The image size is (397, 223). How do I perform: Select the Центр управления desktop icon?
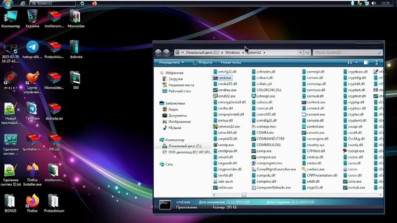click(32, 82)
